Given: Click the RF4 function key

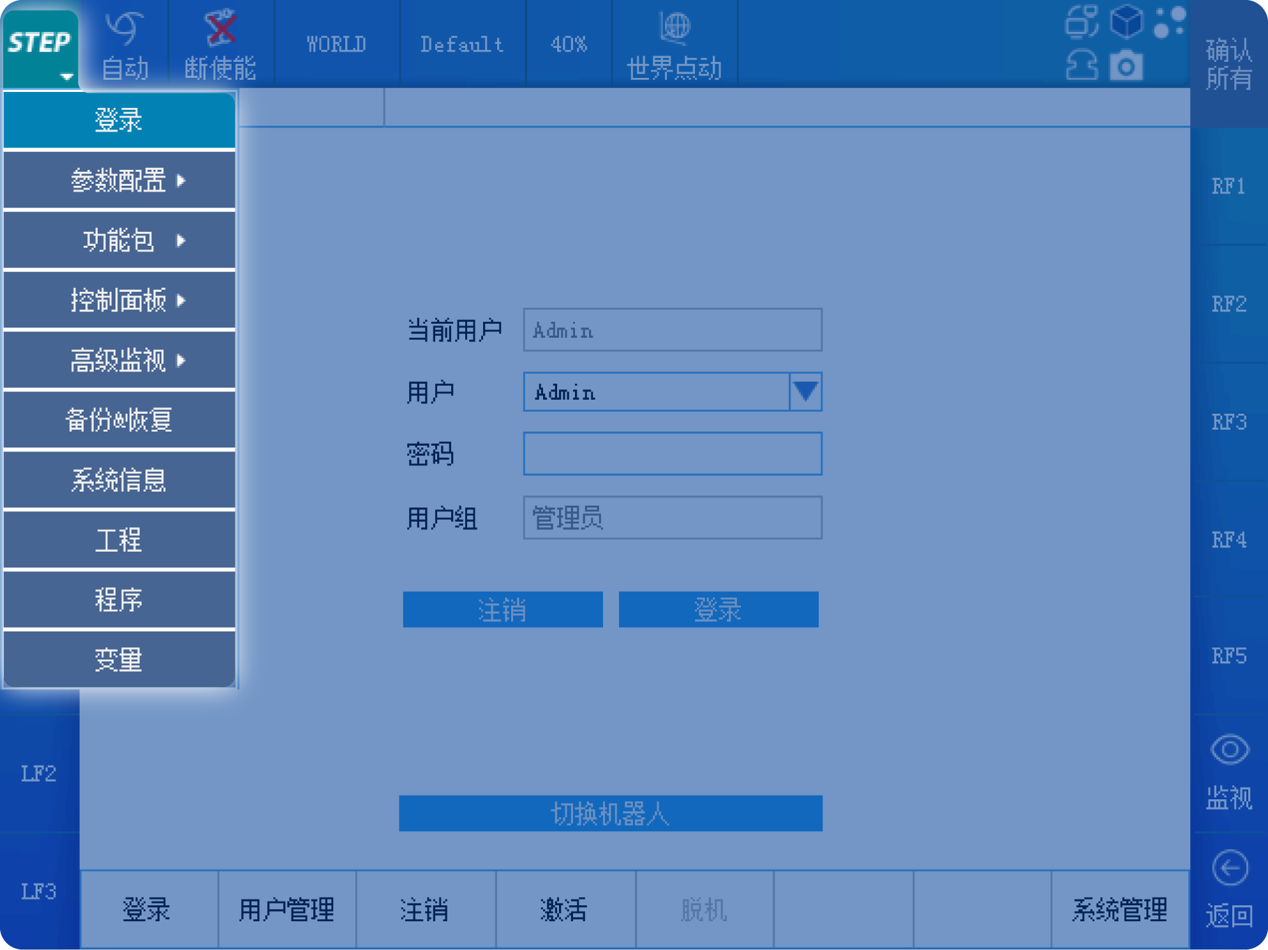Looking at the screenshot, I should pos(1229,540).
